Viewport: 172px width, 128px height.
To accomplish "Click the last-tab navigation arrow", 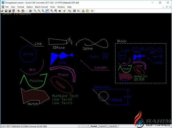I will (87, 126).
